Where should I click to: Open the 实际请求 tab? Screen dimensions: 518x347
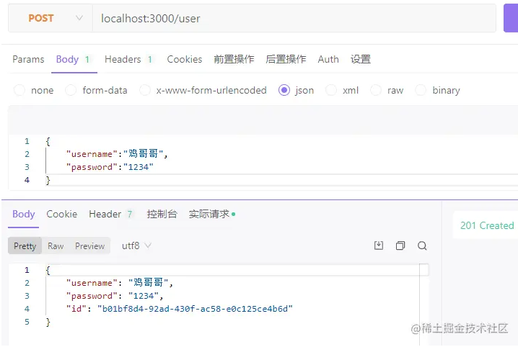[212, 215]
